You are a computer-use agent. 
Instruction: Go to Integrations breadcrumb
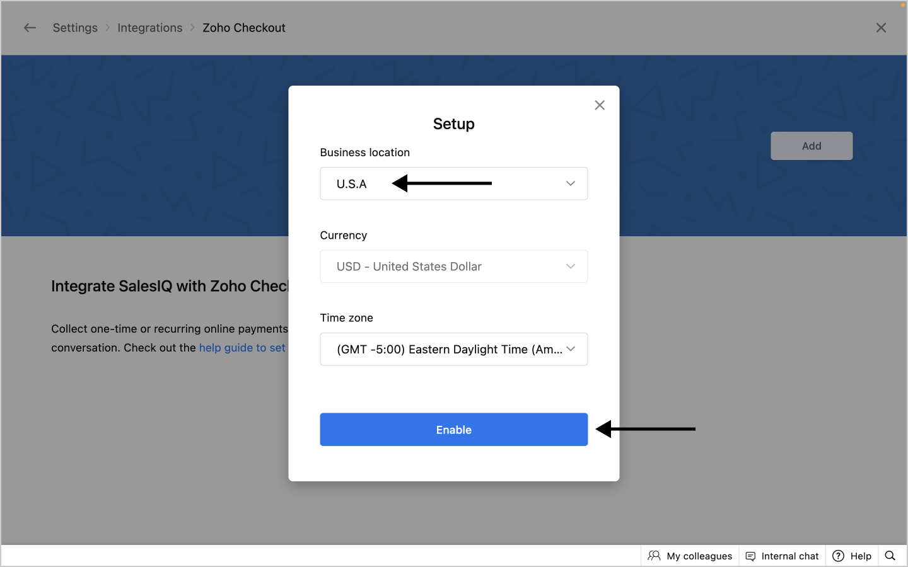coord(150,28)
